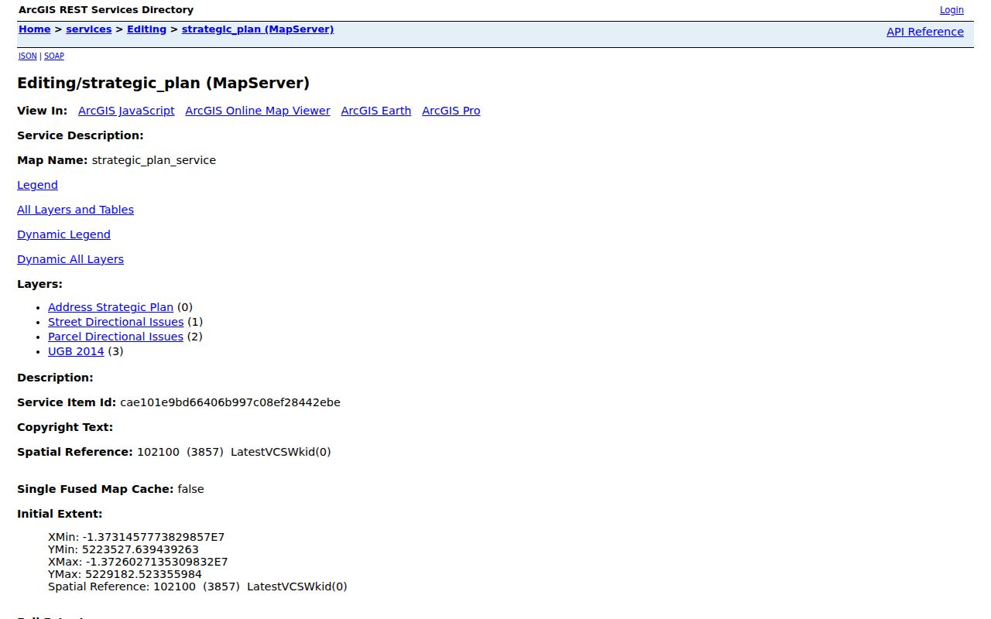This screenshot has height=619, width=991.
Task: Open Street Directional Issues layer
Action: pyautogui.click(x=116, y=322)
